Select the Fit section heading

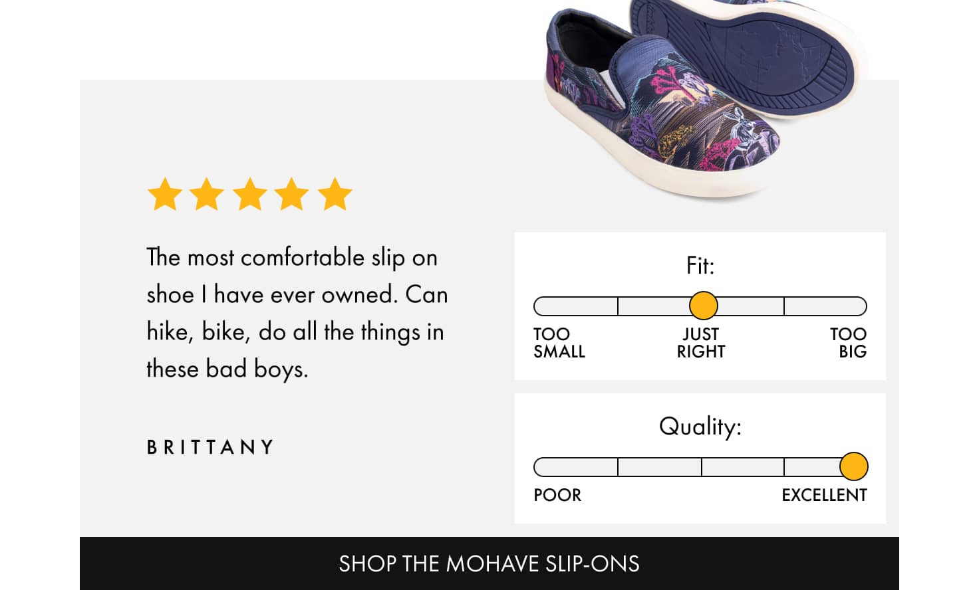click(x=701, y=264)
